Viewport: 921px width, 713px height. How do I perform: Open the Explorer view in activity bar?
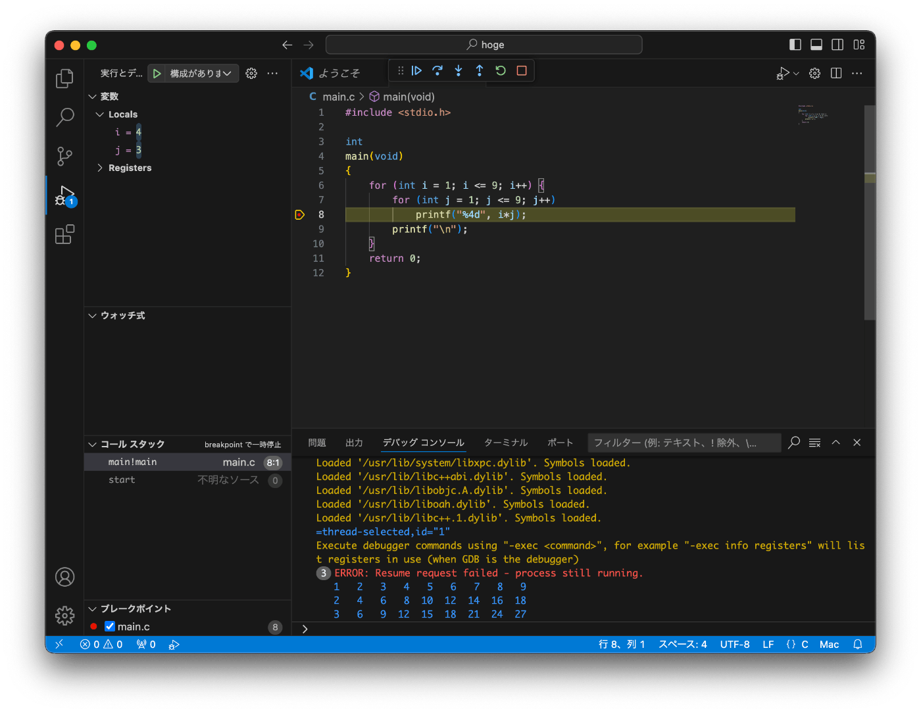(x=64, y=79)
